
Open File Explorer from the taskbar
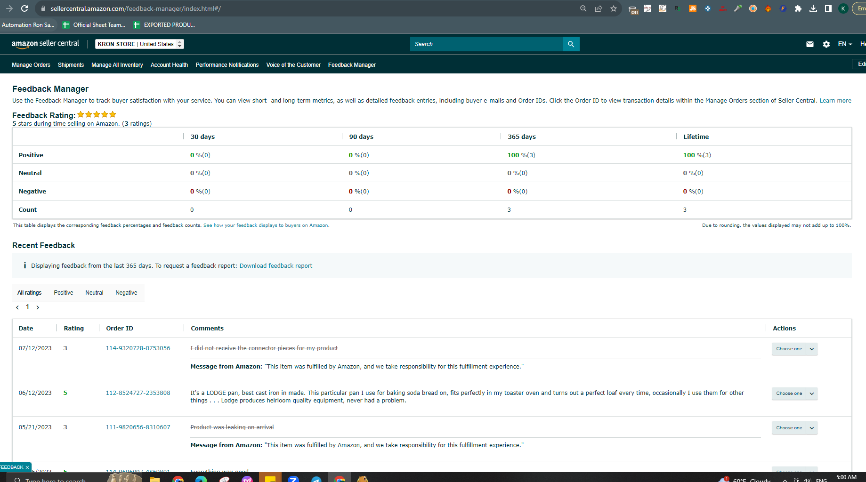(x=154, y=479)
